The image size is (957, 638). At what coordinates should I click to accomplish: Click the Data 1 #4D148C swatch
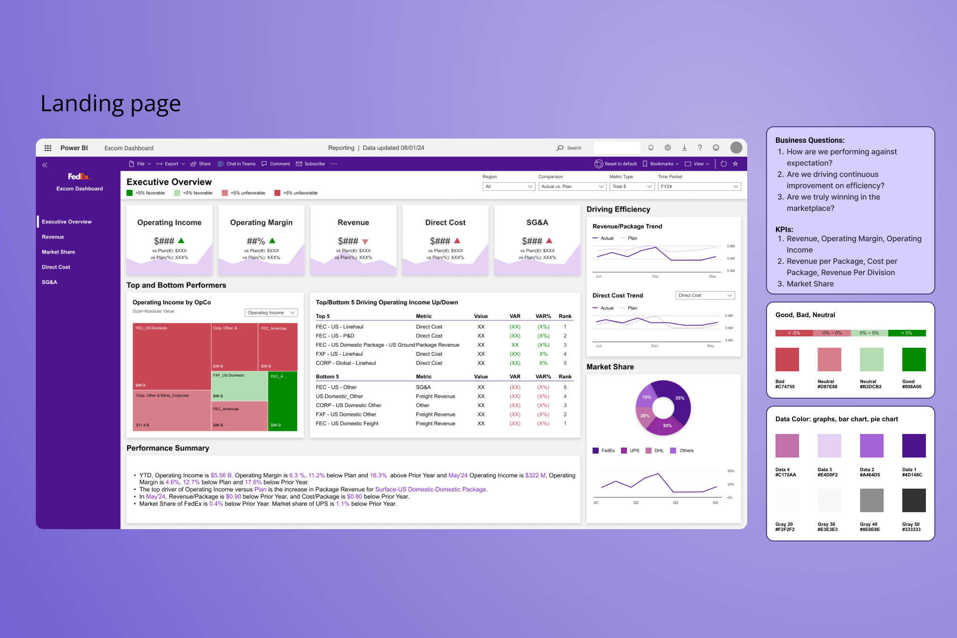click(914, 446)
